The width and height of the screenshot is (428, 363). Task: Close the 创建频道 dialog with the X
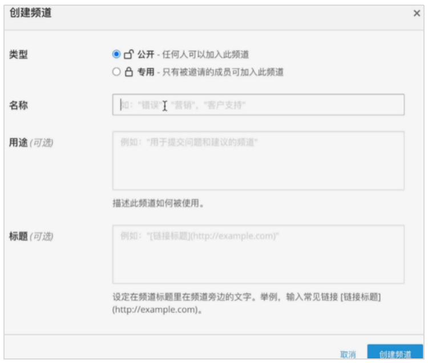417,13
